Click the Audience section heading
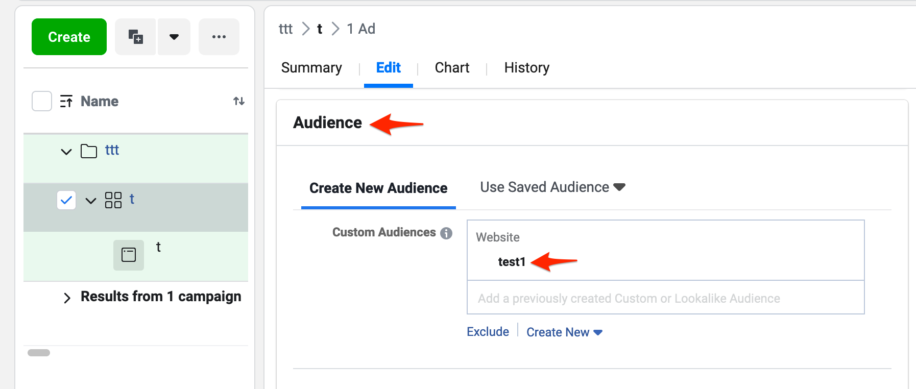The width and height of the screenshot is (916, 389). (327, 123)
